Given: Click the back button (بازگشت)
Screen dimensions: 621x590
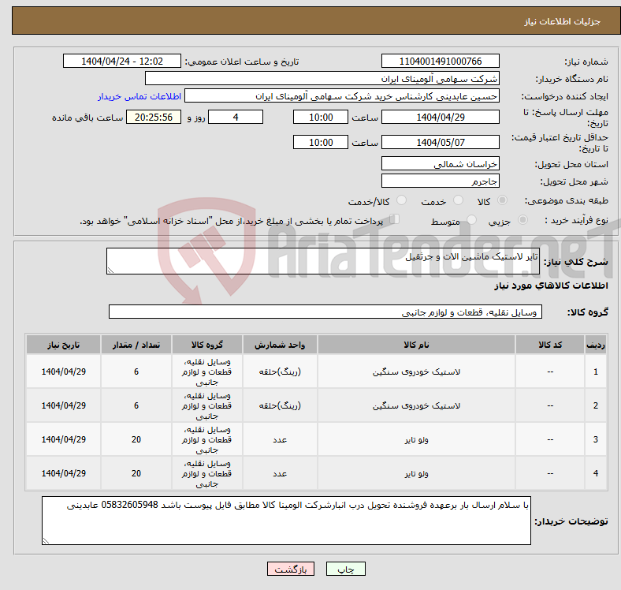Looking at the screenshot, I should pyautogui.click(x=291, y=569).
